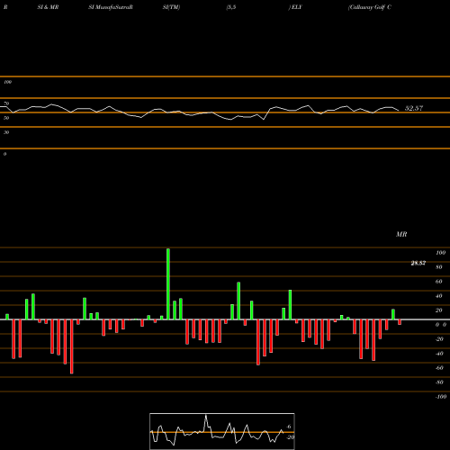
Task: Click the 'SI(TM)' header label
Action: pos(171,7)
